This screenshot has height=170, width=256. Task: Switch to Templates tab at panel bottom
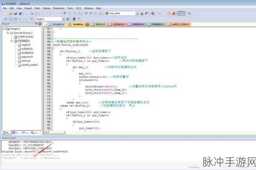[x=35, y=132]
